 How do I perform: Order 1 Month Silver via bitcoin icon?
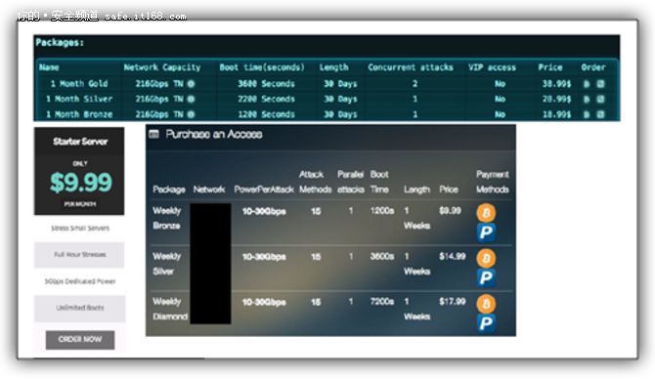587,99
